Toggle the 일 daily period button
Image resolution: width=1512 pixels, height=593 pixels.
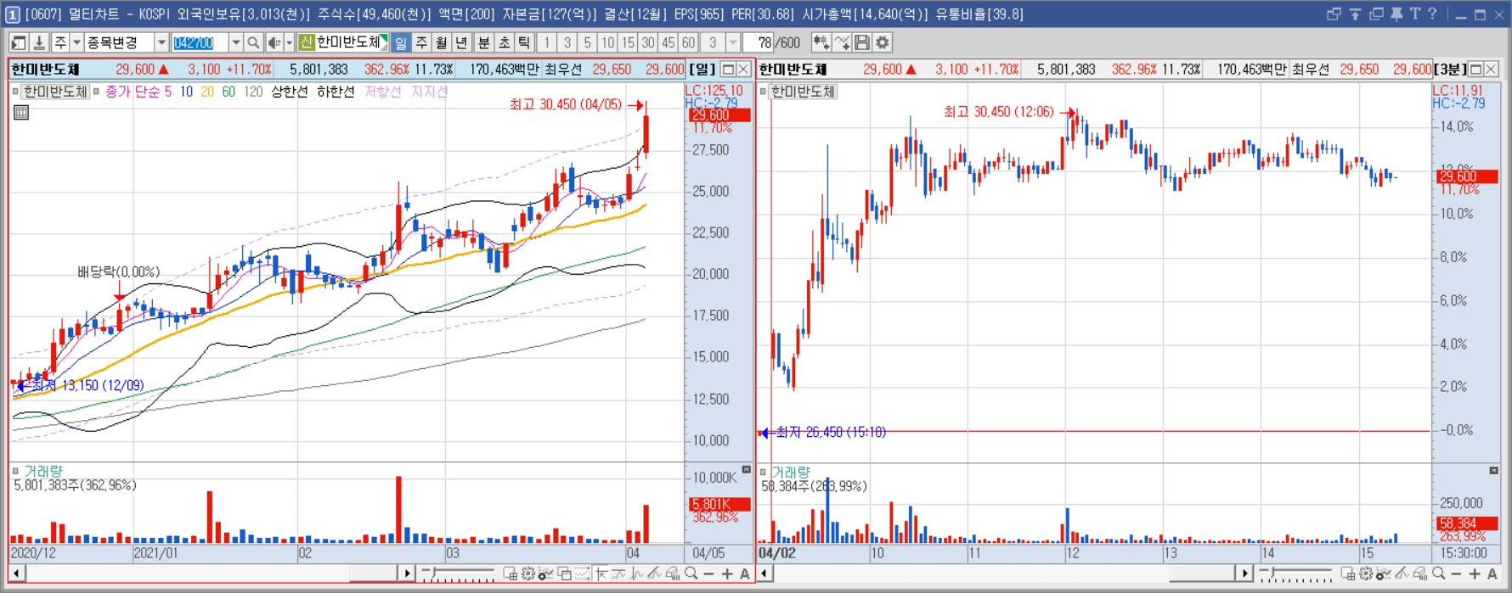pyautogui.click(x=401, y=42)
